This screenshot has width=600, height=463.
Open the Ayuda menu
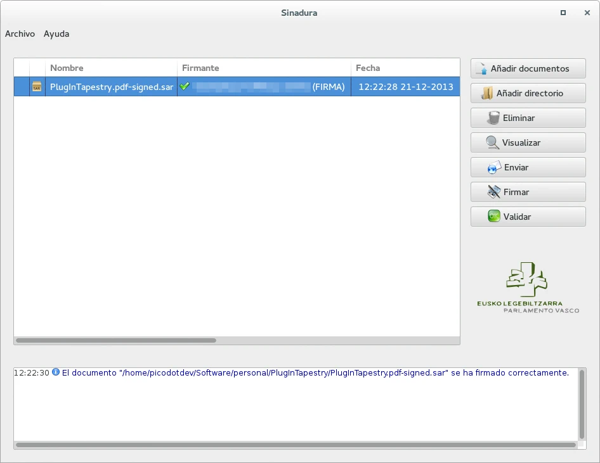tap(56, 34)
